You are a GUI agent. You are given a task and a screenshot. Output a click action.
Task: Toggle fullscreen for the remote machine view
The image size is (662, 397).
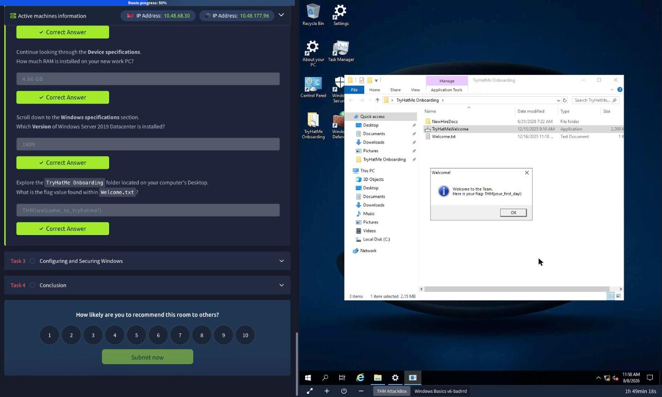tap(310, 391)
